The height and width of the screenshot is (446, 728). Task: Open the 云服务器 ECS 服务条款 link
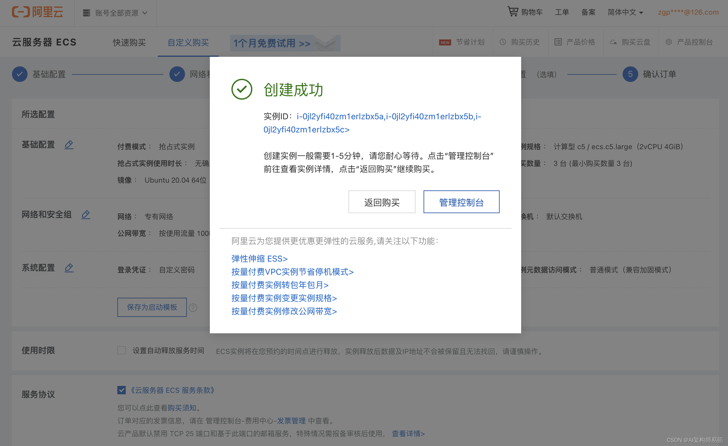point(172,390)
